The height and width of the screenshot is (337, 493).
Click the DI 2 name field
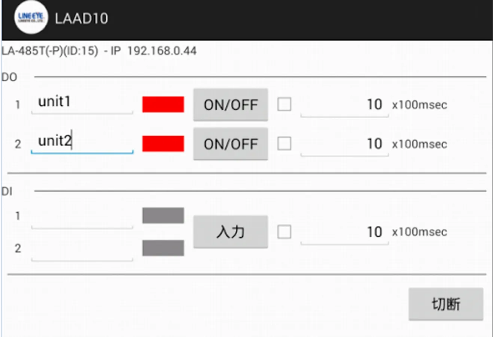(x=82, y=250)
